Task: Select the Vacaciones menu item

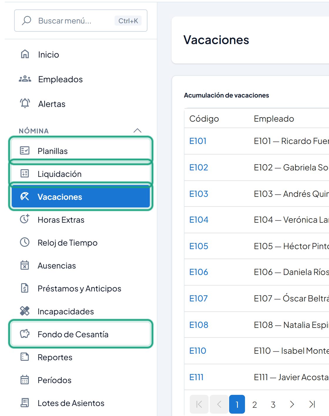Action: tap(81, 197)
